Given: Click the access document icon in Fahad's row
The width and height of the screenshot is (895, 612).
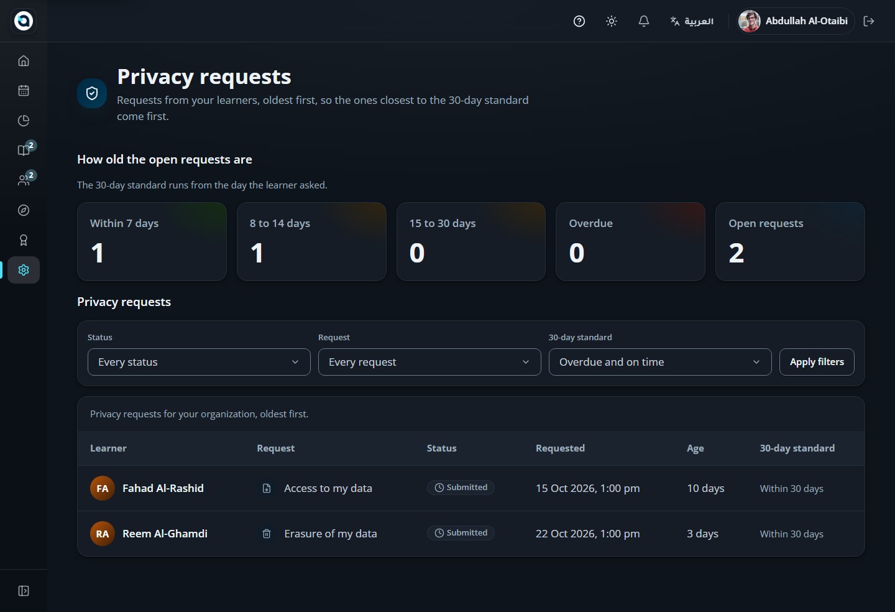Looking at the screenshot, I should point(267,488).
